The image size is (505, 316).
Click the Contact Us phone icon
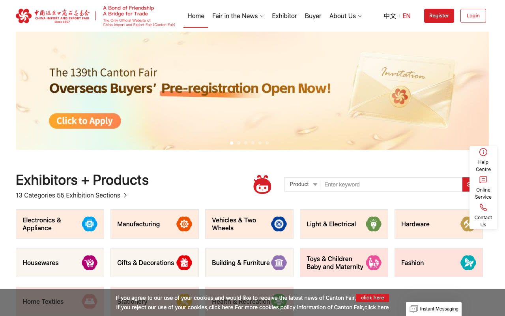click(483, 207)
